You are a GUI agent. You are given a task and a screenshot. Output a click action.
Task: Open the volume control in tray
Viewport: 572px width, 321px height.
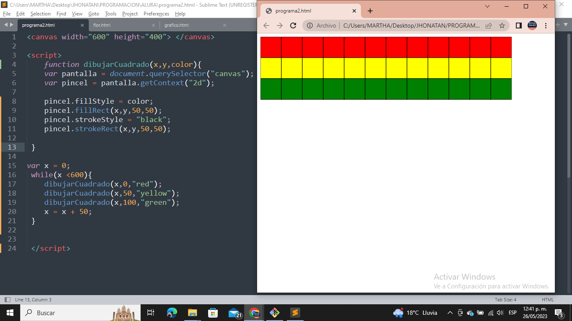pyautogui.click(x=500, y=313)
